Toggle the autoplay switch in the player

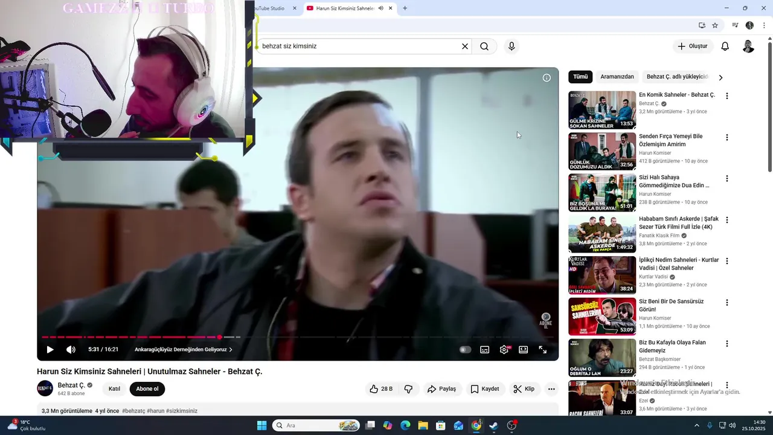tap(464, 349)
